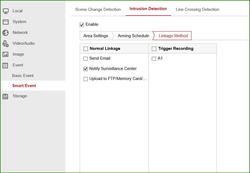
Task: Select all Trigger Recording checkbox
Action: point(154,49)
